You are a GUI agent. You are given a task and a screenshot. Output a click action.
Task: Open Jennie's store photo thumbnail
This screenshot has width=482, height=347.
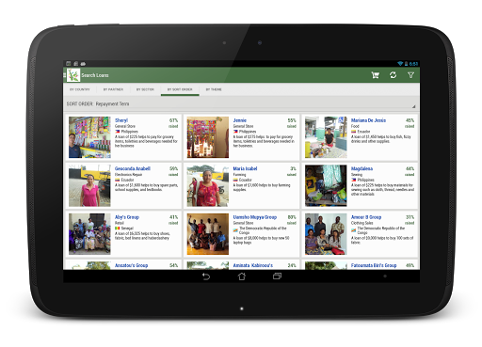coord(208,137)
